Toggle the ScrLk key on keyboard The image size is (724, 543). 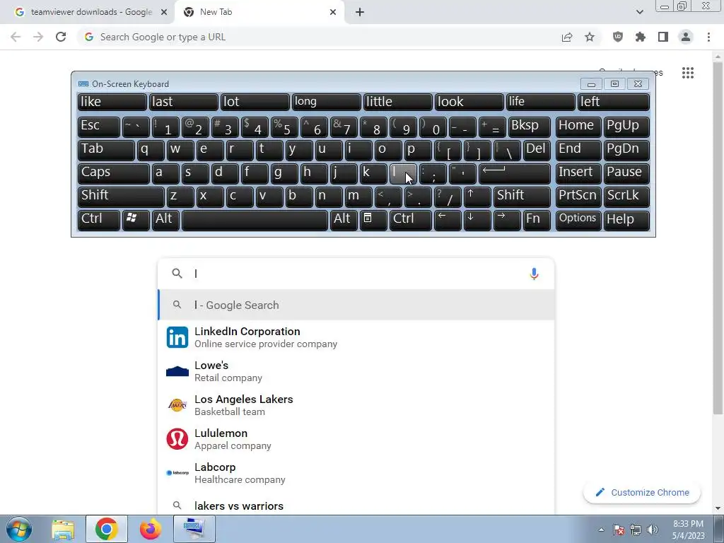pos(626,197)
